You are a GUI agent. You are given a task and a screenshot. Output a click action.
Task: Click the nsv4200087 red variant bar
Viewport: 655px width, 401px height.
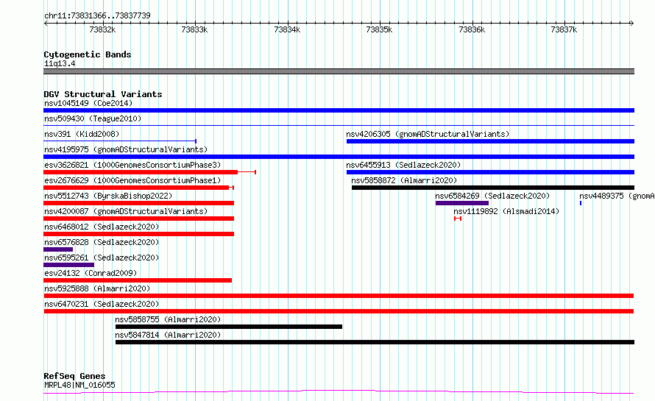pos(138,219)
